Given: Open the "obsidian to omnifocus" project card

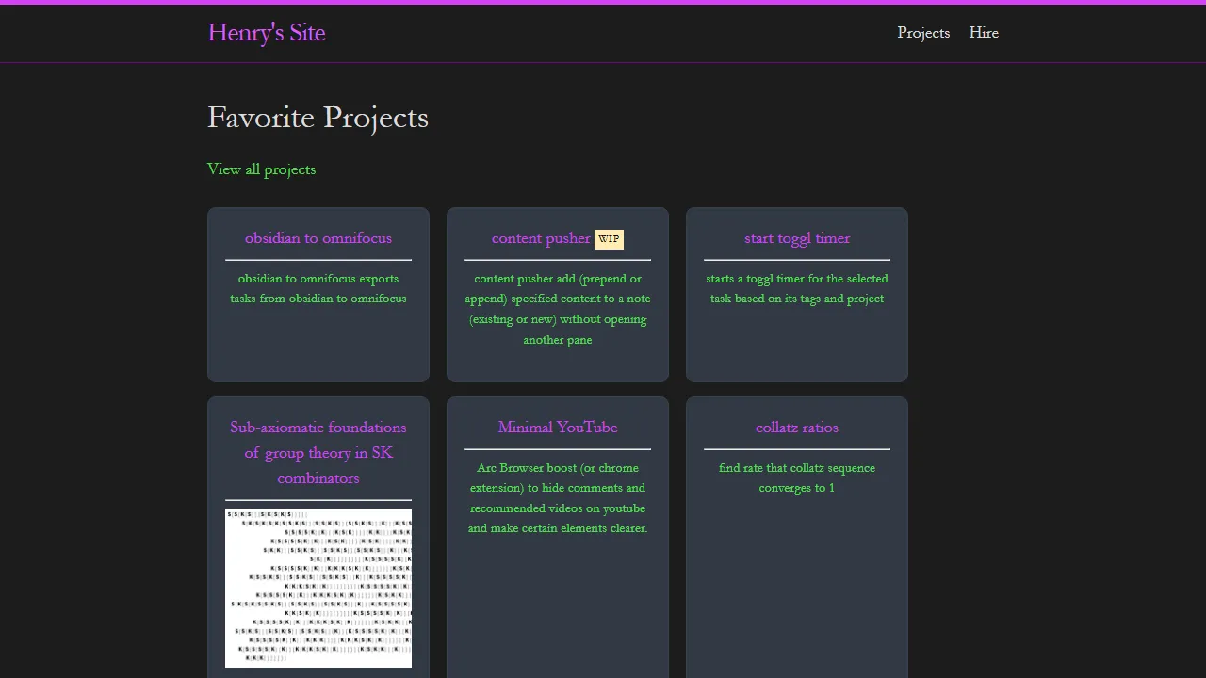Looking at the screenshot, I should tap(318, 238).
